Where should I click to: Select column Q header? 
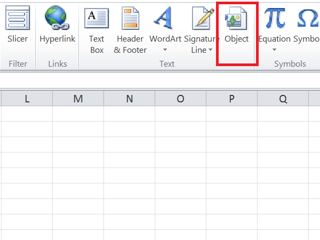[283, 99]
